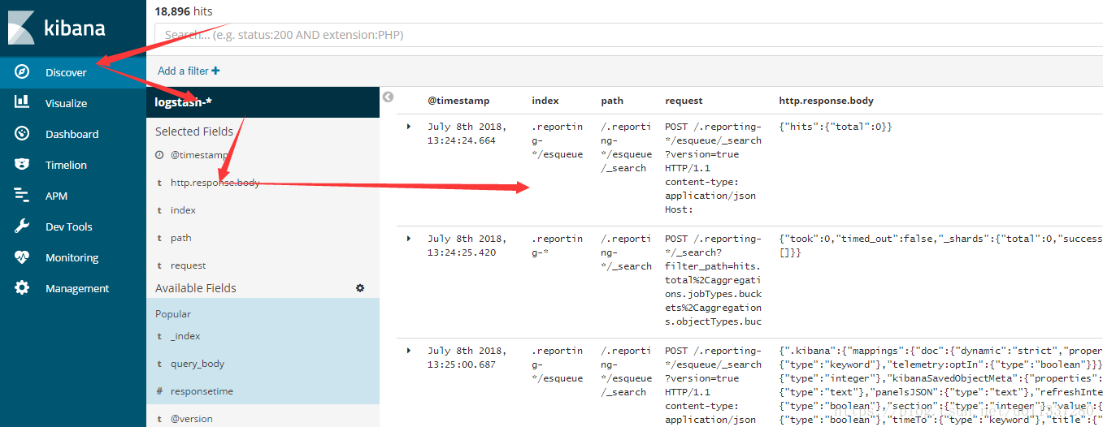1103x427 pixels.
Task: Go to Monitoring in the side menu
Action: (72, 257)
